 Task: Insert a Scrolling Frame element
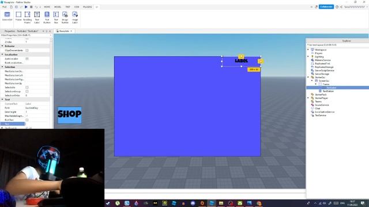point(27,17)
